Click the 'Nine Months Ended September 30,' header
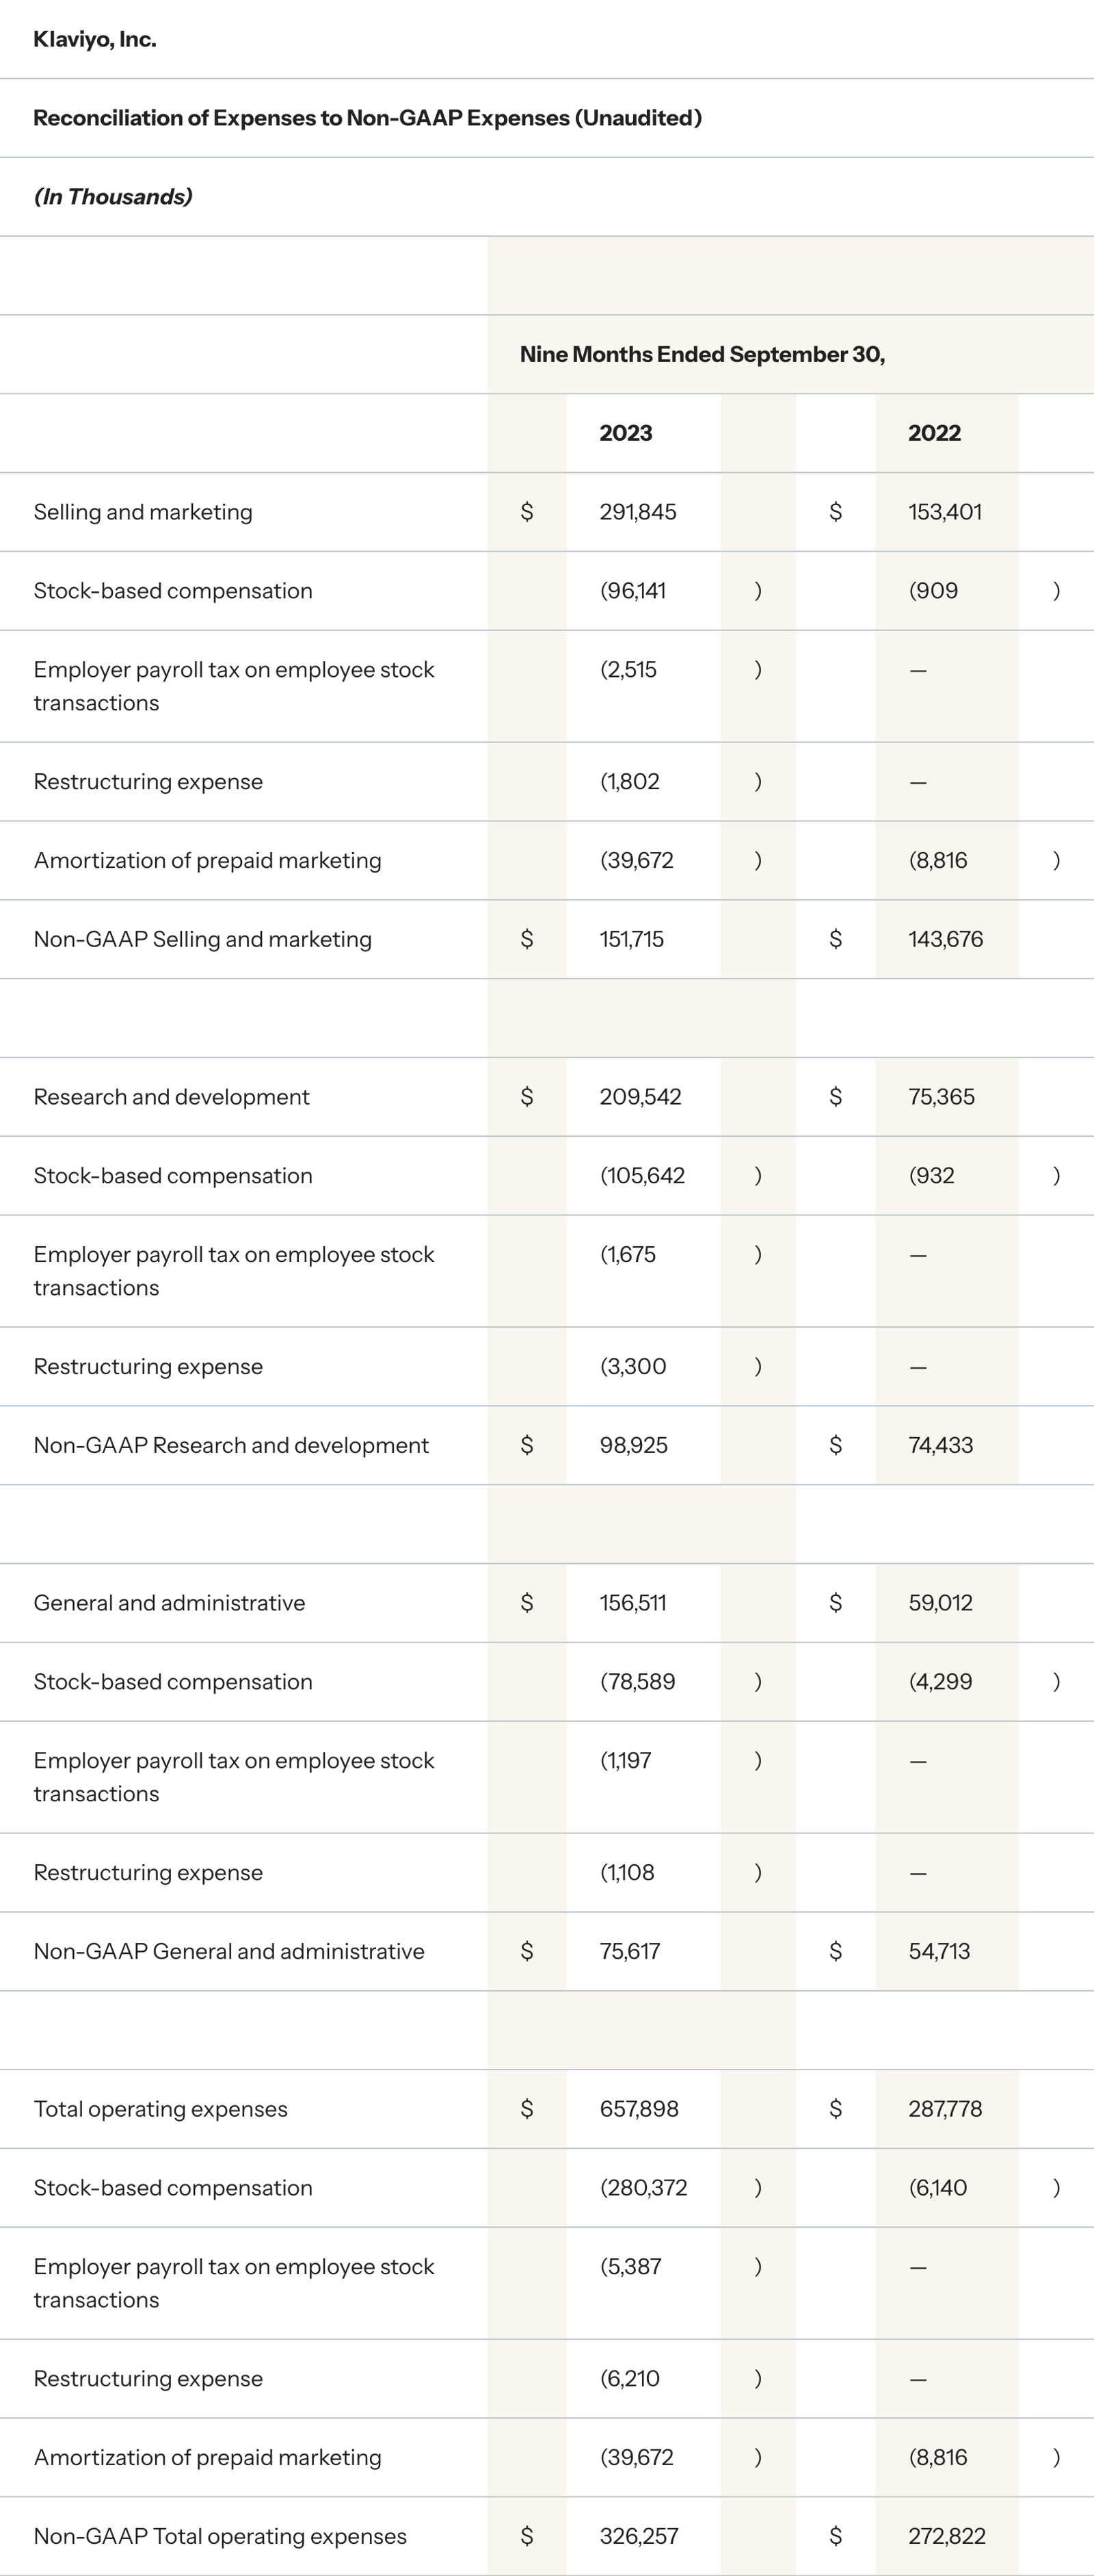 point(702,354)
